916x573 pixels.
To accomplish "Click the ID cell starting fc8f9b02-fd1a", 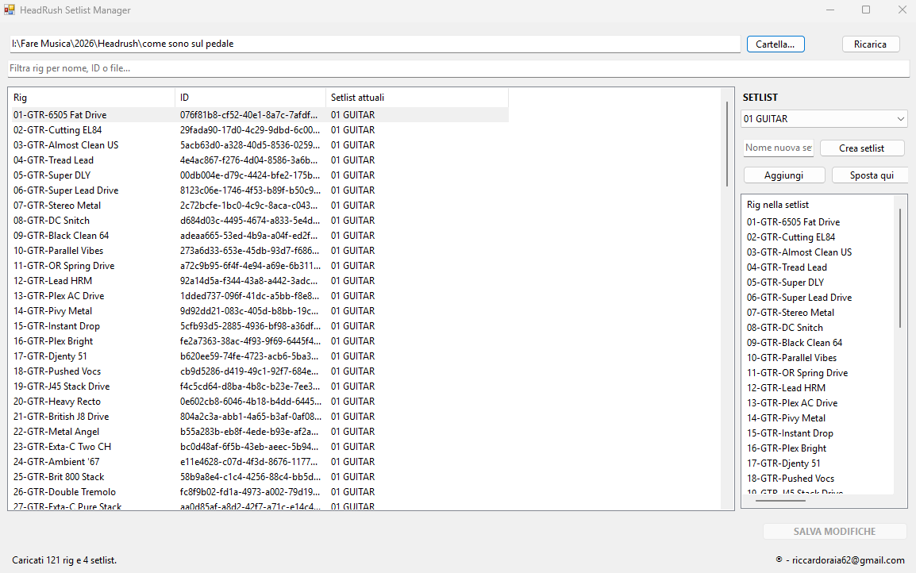I will tap(250, 492).
